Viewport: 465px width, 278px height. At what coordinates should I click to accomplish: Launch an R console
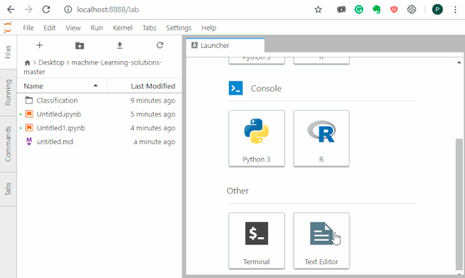[x=321, y=138]
